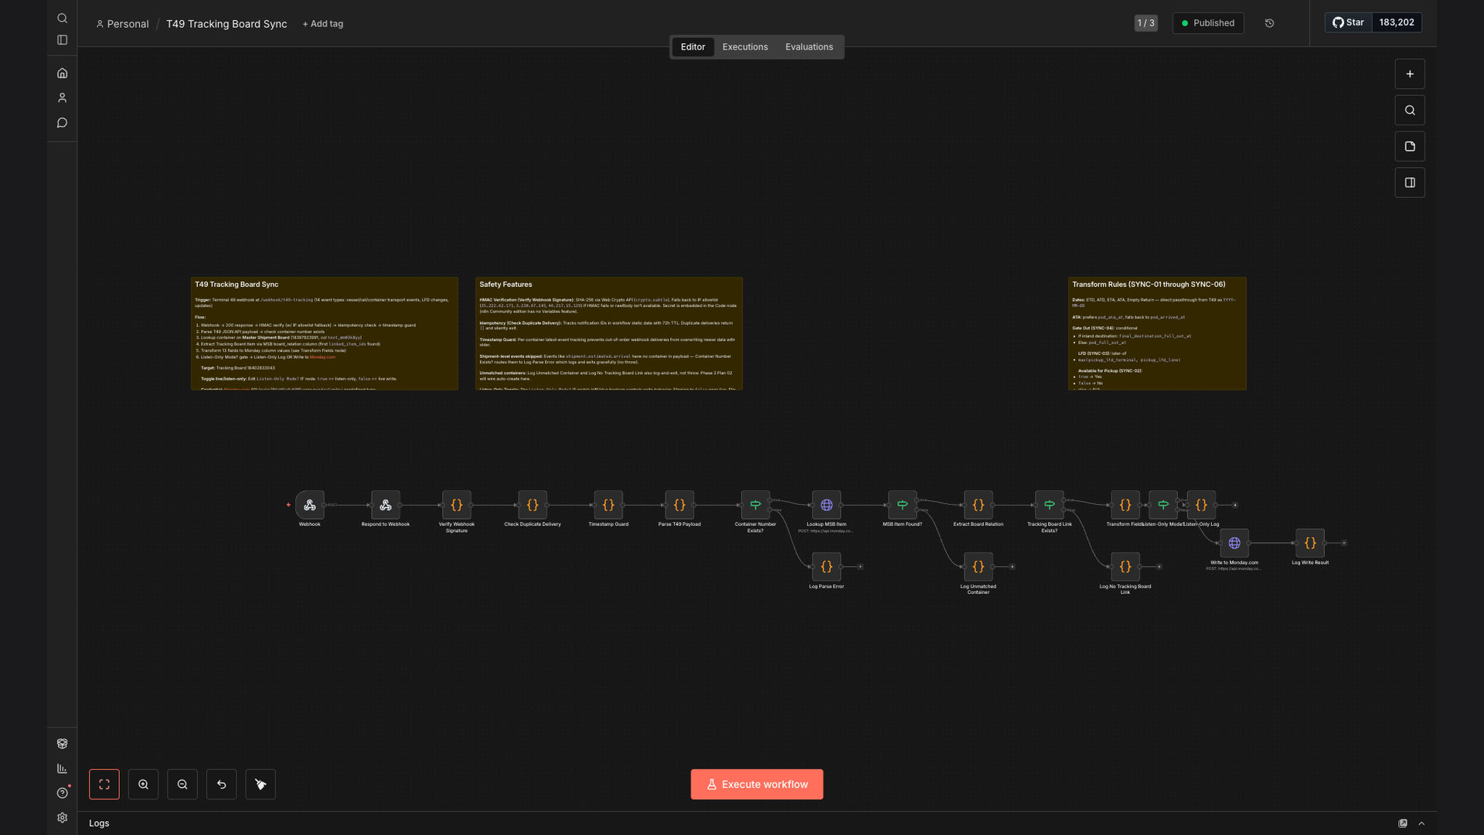Add a node with the plus button
This screenshot has height=835, width=1484.
click(x=1410, y=74)
